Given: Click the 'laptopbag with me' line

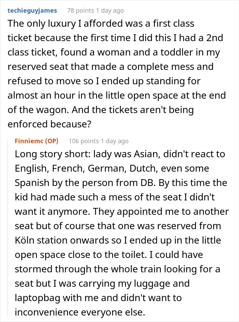Looking at the screenshot, I should 98,298.
